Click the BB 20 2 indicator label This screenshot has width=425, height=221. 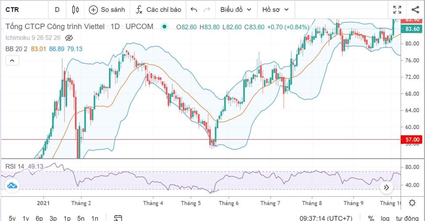[x=16, y=49]
